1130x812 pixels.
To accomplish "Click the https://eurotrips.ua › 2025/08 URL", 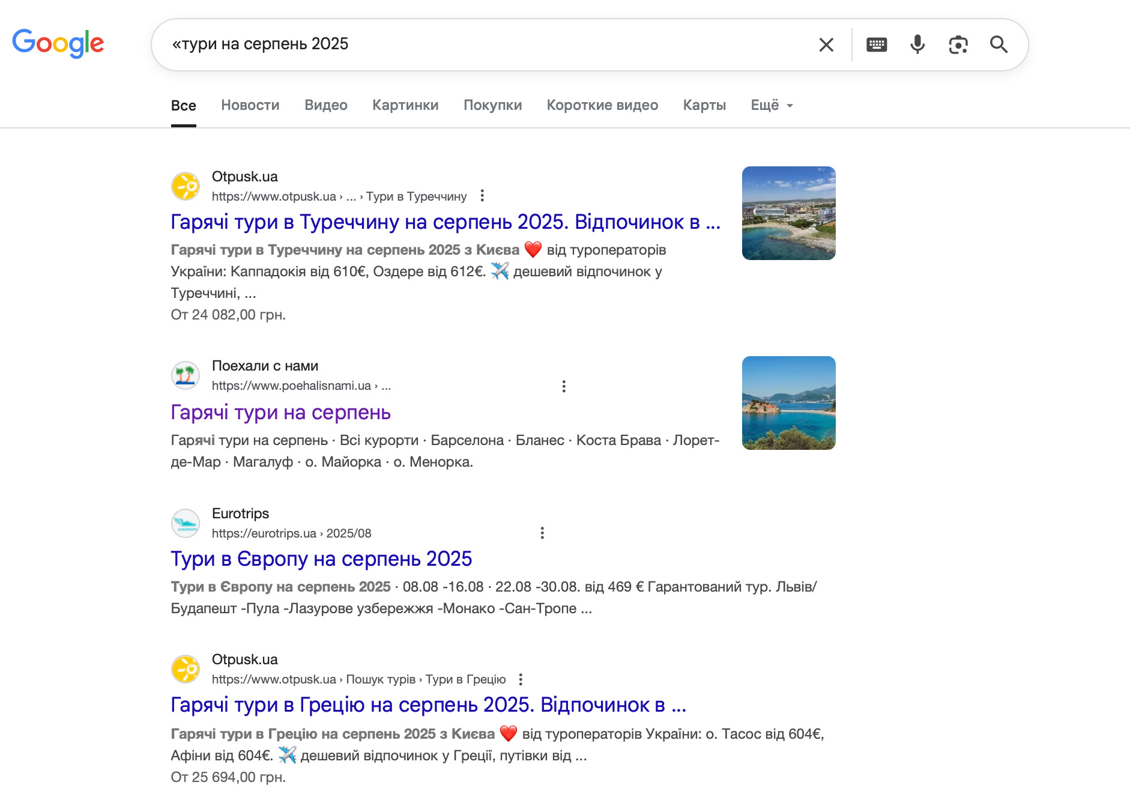I will [291, 533].
